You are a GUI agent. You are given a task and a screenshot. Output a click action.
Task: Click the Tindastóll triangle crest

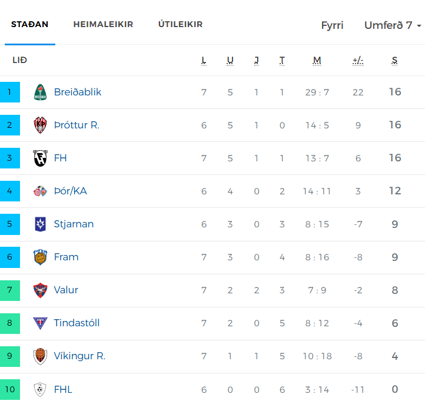(x=40, y=323)
